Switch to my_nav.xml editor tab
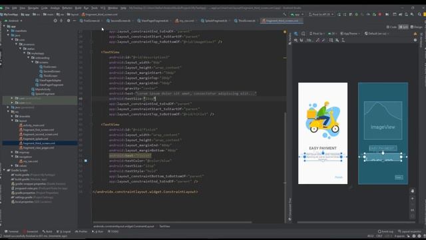Image resolution: width=426 pixels, height=240 pixels. coord(186,21)
